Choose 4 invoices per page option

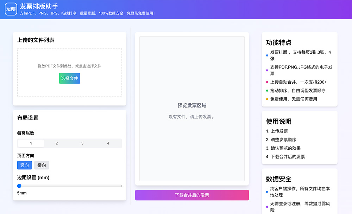coord(108,143)
